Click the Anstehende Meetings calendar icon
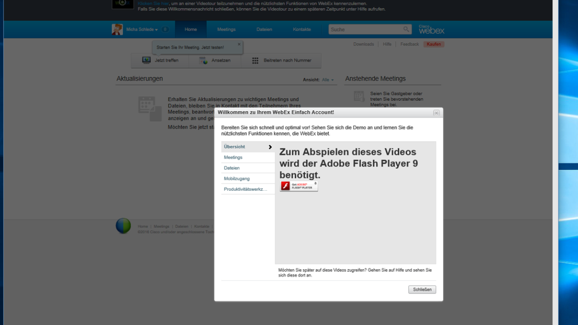Screen dimensions: 578x325 click(359, 96)
